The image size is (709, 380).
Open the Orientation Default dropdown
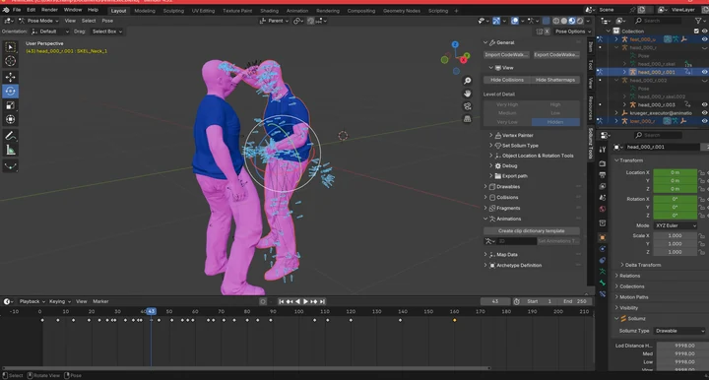(50, 32)
